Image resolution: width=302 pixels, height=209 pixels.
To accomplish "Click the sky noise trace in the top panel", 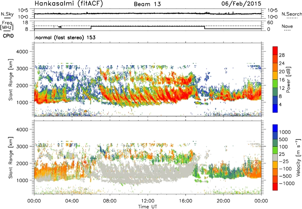I will (x=148, y=14).
